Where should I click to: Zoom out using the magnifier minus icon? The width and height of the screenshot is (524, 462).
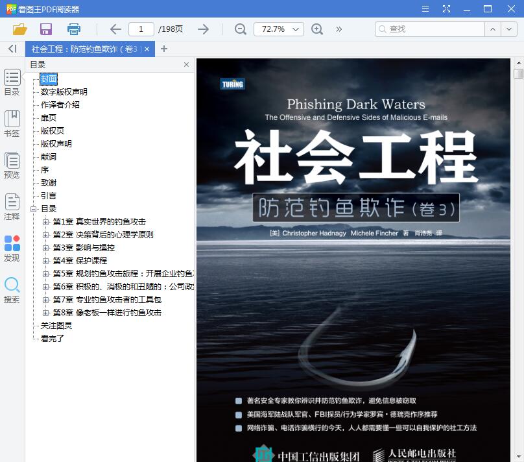pyautogui.click(x=240, y=29)
